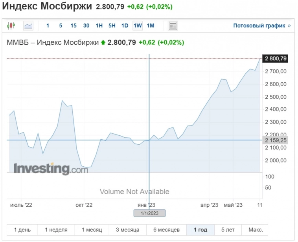Choose the 30 minute interval
298x242 pixels.
tap(86, 26)
